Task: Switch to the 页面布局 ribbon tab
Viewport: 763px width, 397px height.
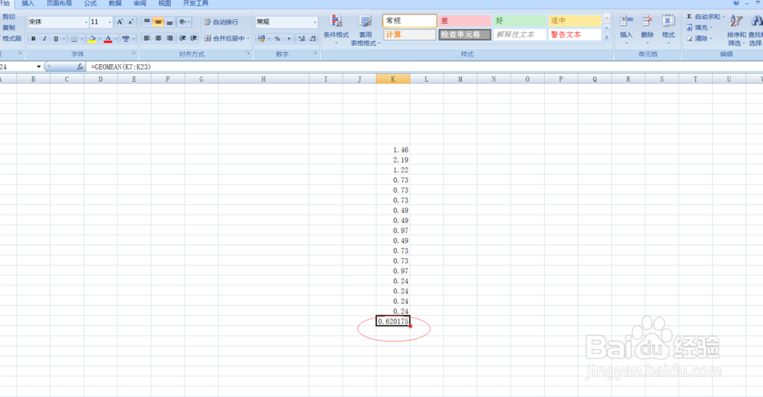Action: point(59,3)
